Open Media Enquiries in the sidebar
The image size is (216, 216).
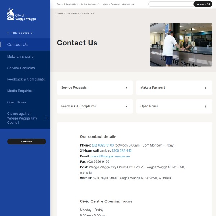click(20, 91)
